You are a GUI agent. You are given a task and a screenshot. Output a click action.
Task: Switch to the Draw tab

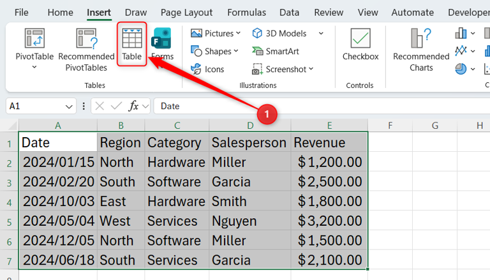[136, 13]
